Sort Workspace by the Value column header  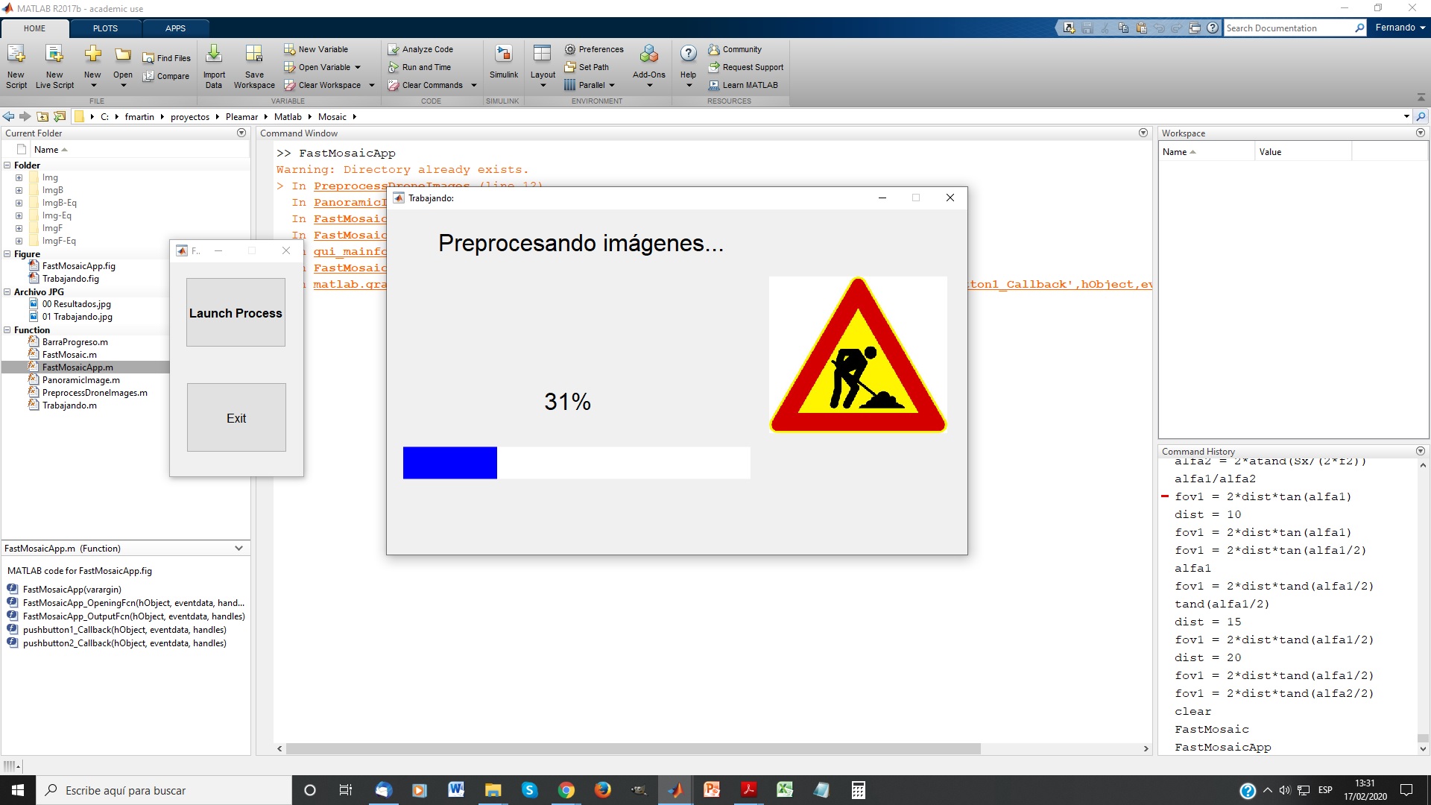pos(1302,151)
